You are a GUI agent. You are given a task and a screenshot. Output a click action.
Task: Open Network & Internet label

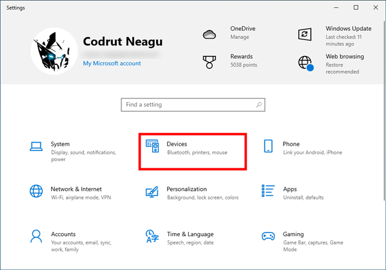76,189
